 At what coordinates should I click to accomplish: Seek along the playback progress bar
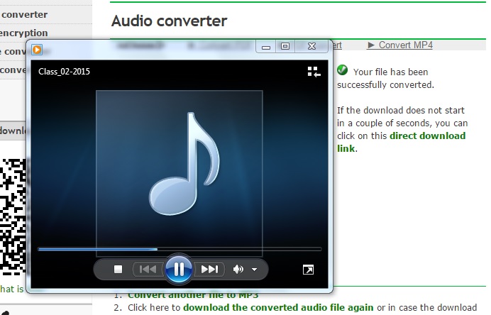point(180,249)
